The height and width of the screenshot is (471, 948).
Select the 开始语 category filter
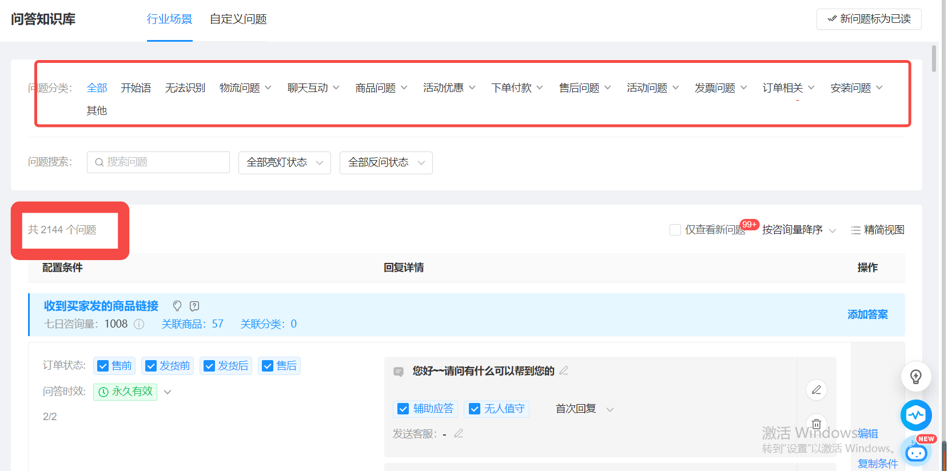[136, 87]
